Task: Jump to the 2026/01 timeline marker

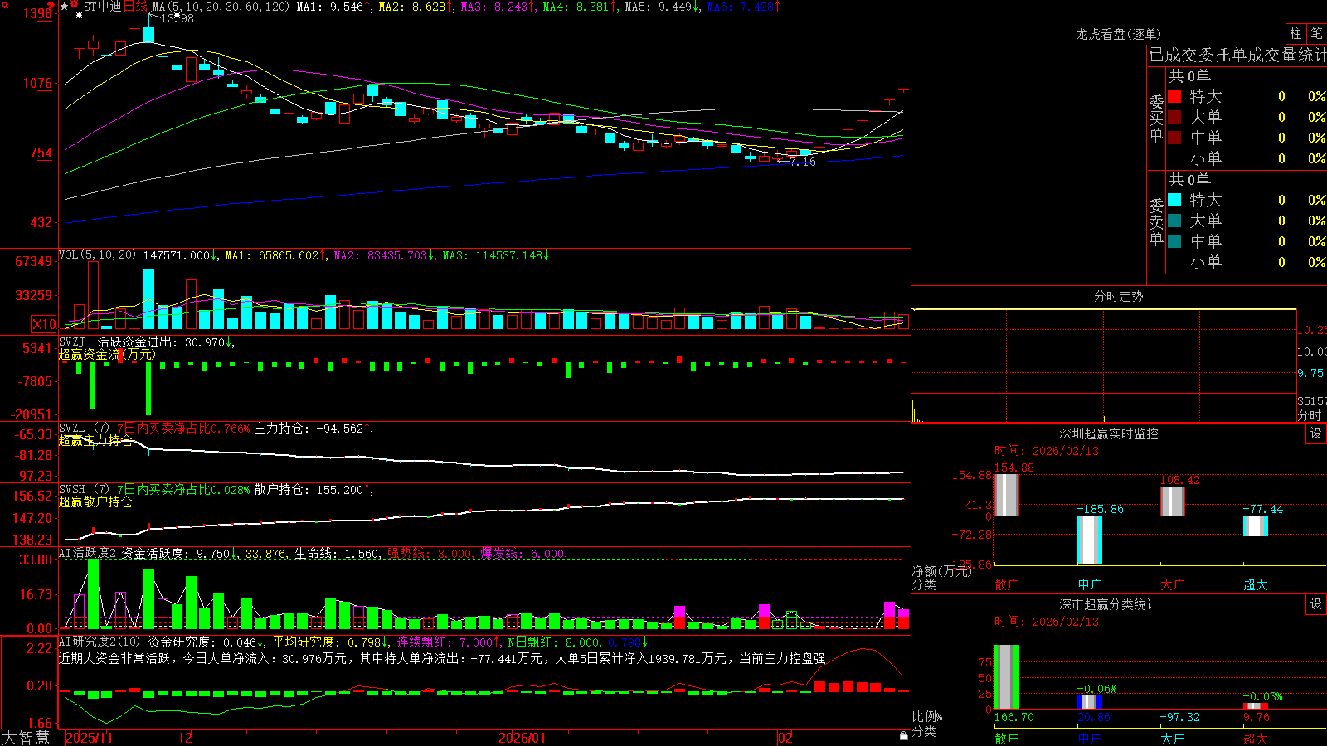Action: point(522,738)
